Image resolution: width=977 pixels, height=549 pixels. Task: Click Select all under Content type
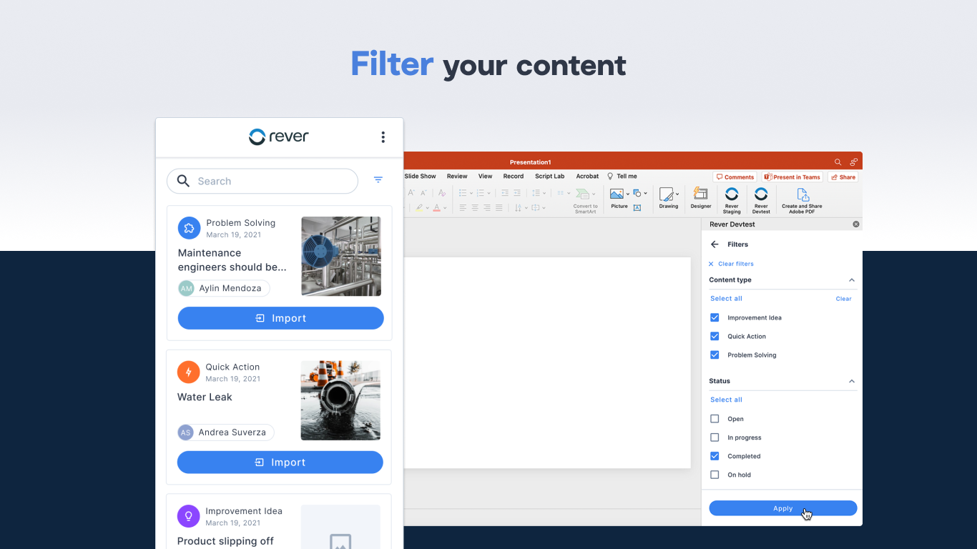pyautogui.click(x=726, y=299)
